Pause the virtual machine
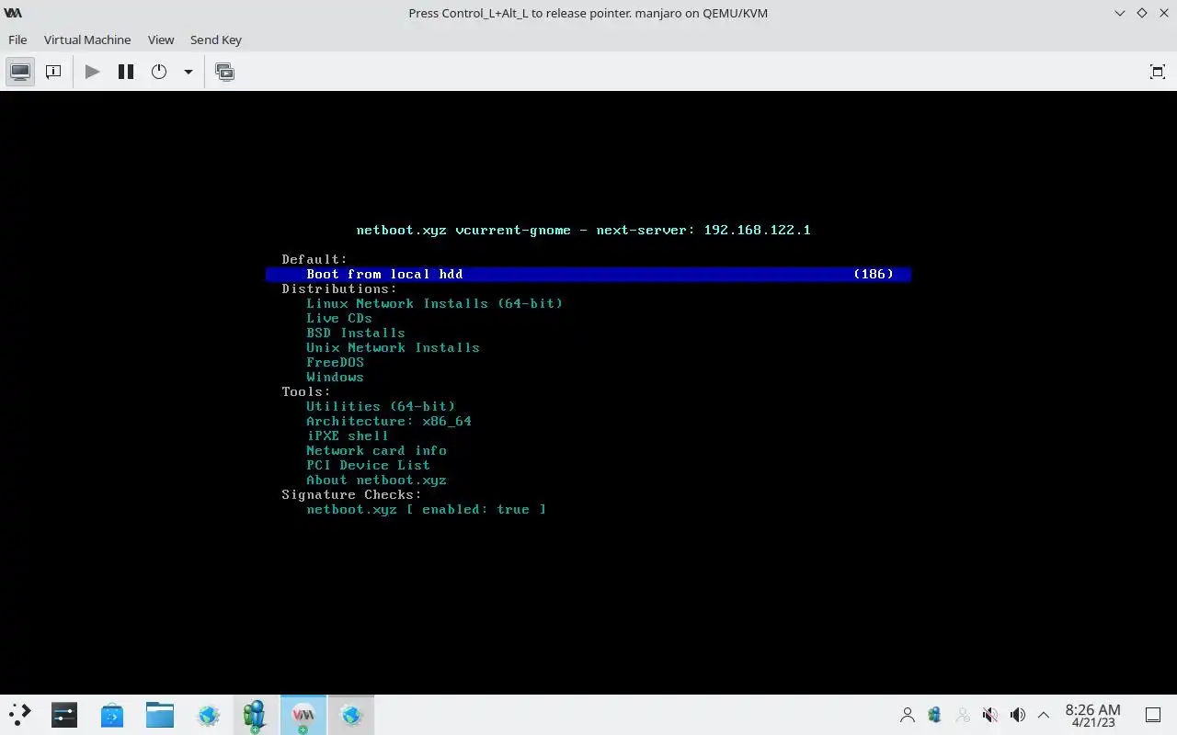This screenshot has width=1177, height=735. (x=126, y=72)
